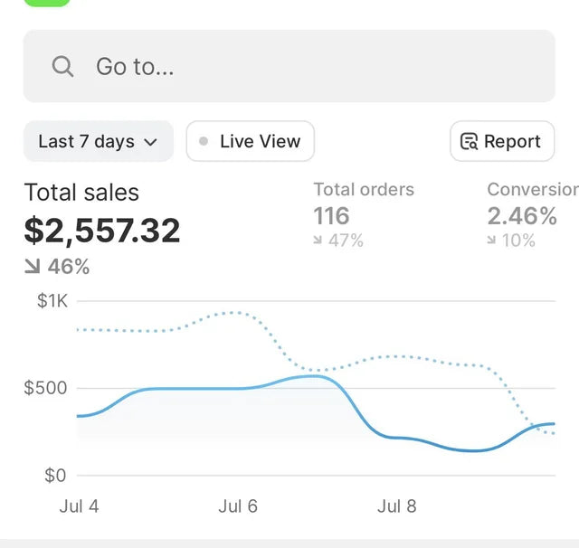Expand the chevron next to Last 7 days

[x=151, y=142]
